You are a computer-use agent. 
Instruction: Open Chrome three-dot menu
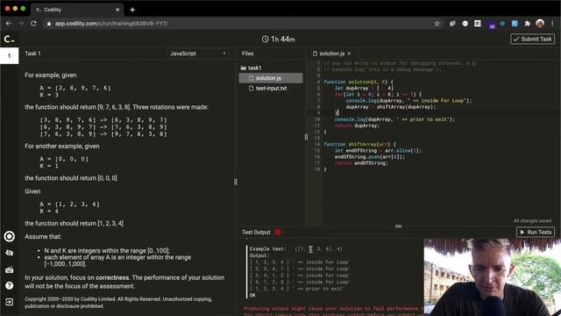pos(552,24)
